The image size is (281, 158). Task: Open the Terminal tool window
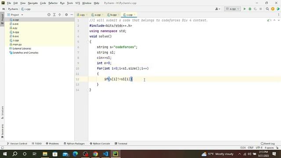121,144
